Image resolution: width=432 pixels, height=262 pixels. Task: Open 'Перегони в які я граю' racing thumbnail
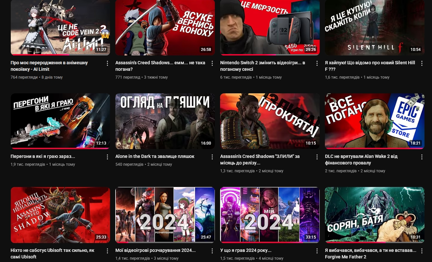click(x=60, y=121)
